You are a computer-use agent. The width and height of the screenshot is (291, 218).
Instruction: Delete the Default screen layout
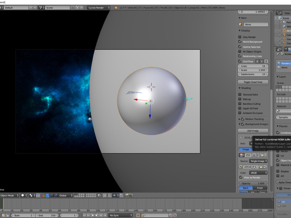coord(35,8)
